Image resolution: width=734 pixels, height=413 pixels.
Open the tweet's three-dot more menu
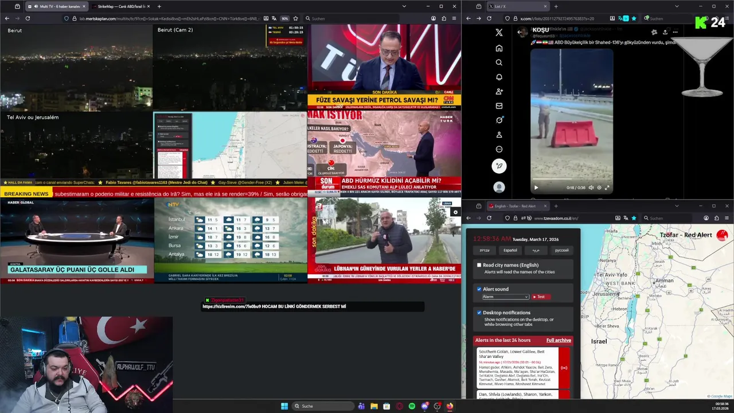[675, 32]
